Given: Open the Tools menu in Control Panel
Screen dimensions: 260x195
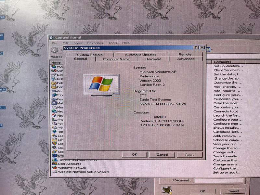Looking at the screenshot, I should pos(112,43).
